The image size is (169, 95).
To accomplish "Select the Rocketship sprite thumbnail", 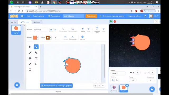I will tap(114, 88).
